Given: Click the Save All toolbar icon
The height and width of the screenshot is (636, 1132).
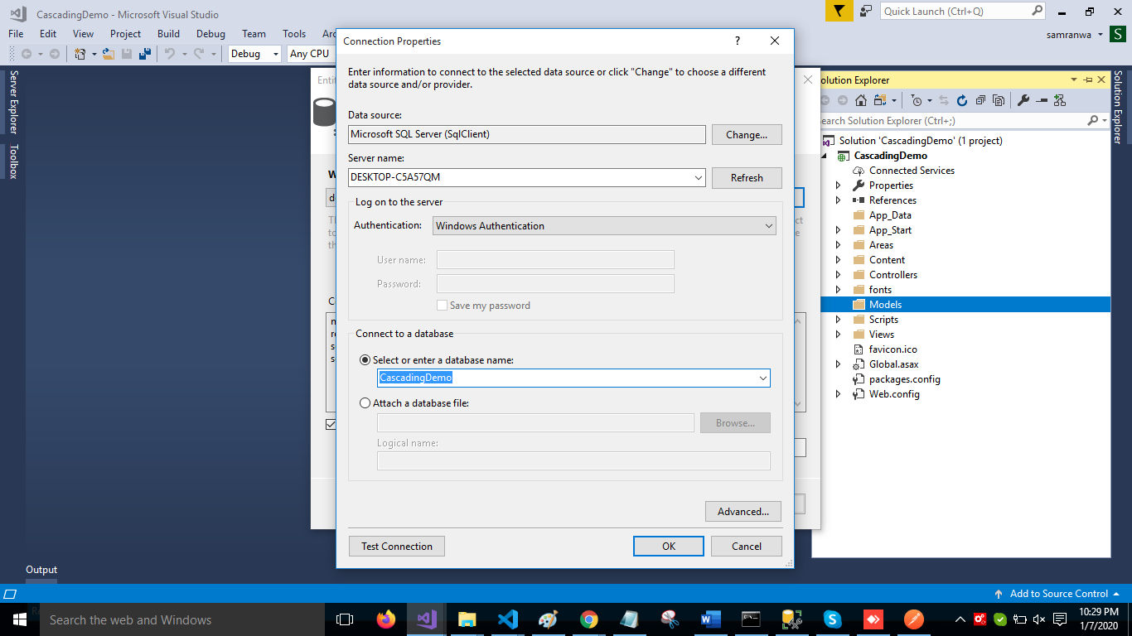Looking at the screenshot, I should (x=144, y=54).
